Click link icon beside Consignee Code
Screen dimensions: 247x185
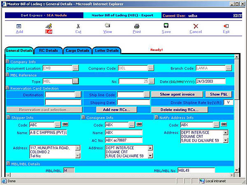pos(139,125)
